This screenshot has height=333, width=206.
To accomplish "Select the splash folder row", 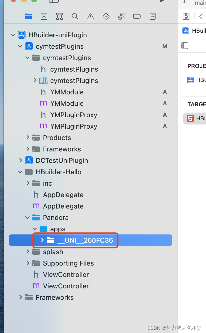I will 91,252.
